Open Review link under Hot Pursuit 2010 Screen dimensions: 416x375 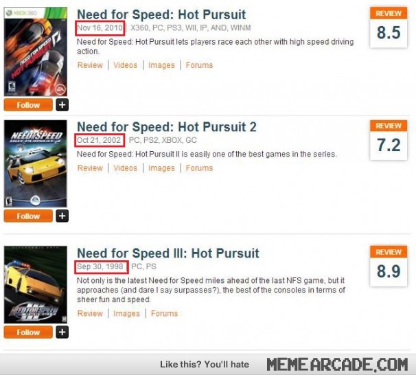(x=90, y=65)
